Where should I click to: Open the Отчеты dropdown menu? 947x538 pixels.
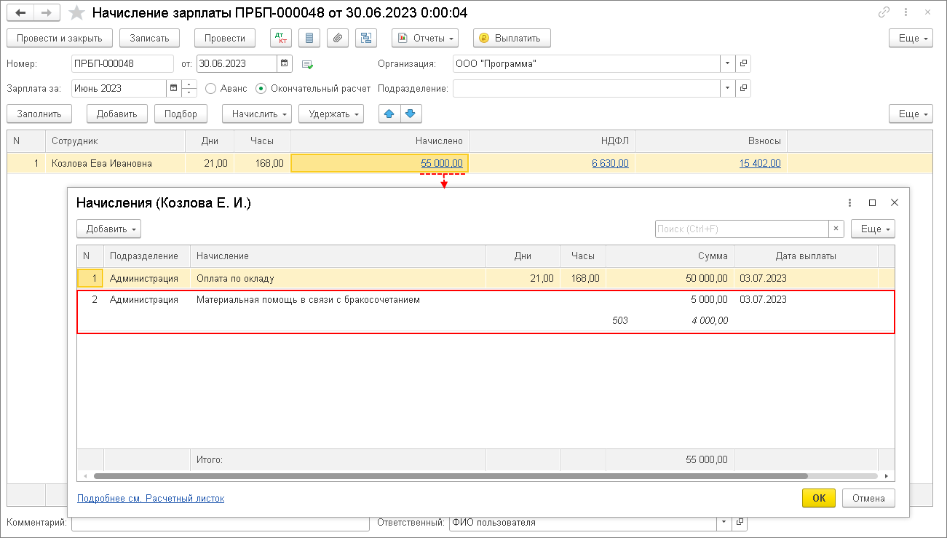coord(426,39)
